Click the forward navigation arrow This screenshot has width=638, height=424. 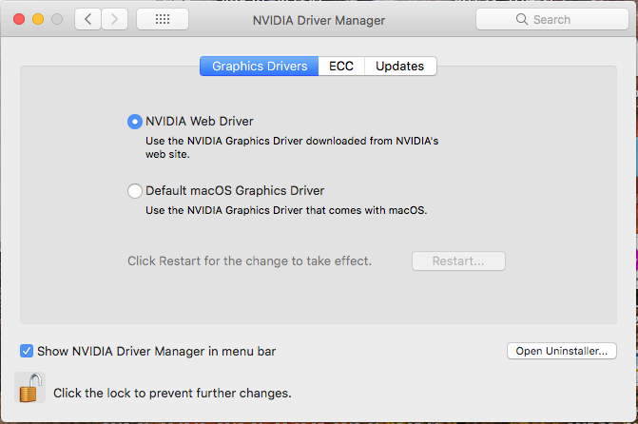(114, 19)
